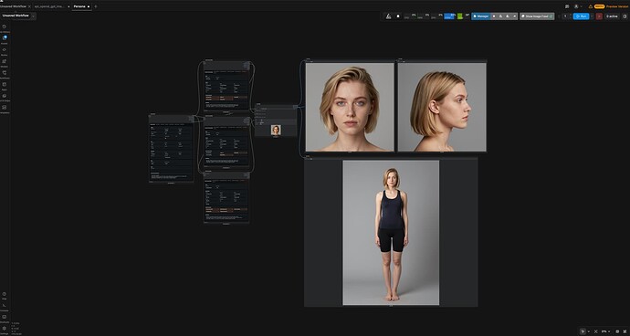This screenshot has width=630, height=336.
Task: Expand the Unsaved Workflow breadcrumb dropdown
Action: [34, 16]
